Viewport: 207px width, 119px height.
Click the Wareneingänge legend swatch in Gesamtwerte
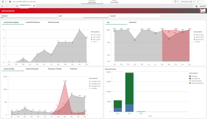click(190, 81)
